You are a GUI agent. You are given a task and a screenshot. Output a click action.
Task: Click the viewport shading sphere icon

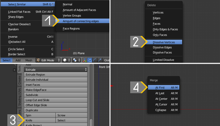point(65,60)
